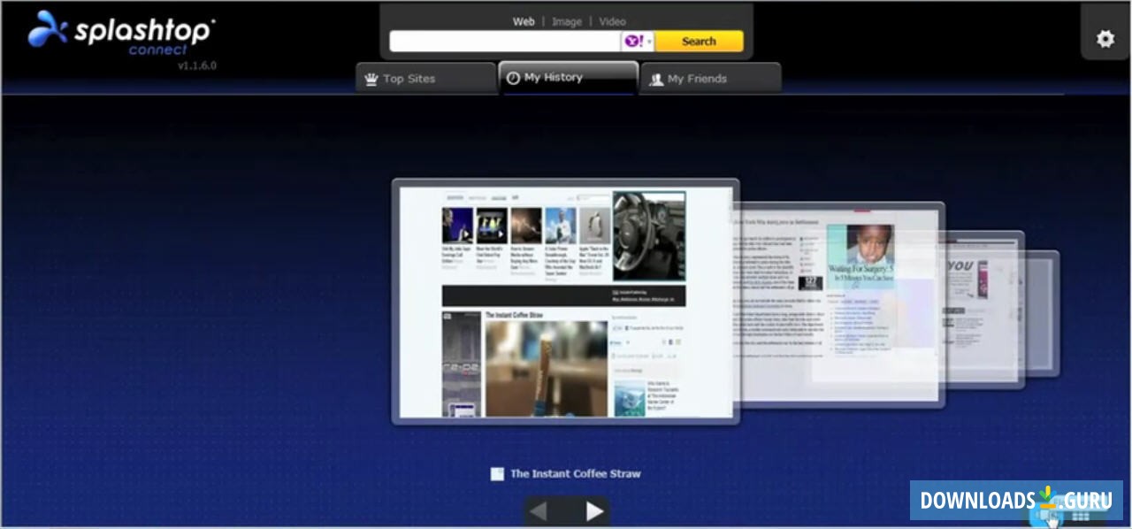Click the favicon beside Instant Coffee Straw
Image resolution: width=1132 pixels, height=529 pixels.
pos(497,474)
